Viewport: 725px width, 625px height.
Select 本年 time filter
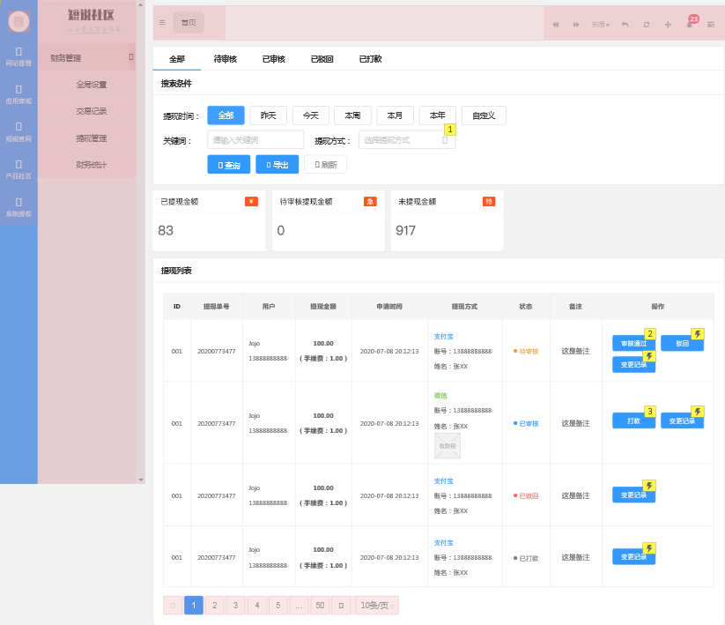(438, 115)
